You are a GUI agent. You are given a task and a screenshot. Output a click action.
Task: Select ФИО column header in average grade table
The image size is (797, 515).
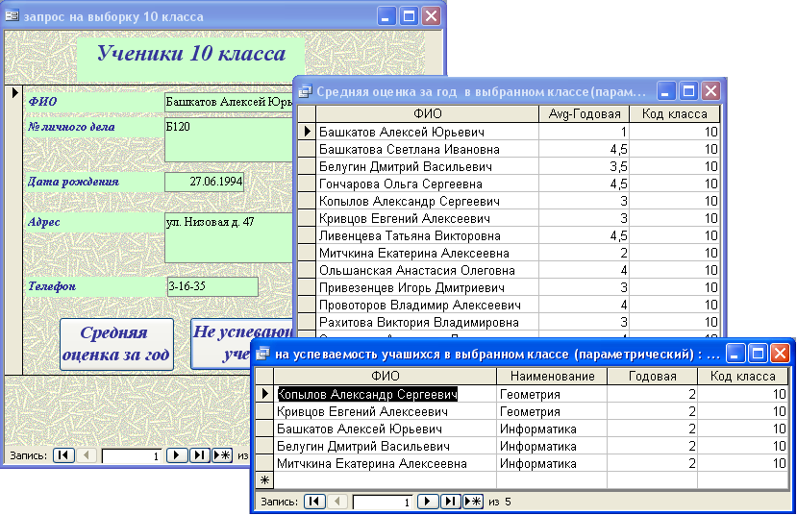(427, 113)
